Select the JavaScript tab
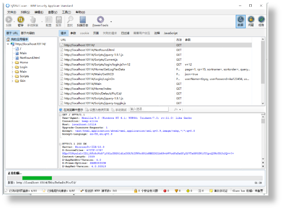 point(171,33)
